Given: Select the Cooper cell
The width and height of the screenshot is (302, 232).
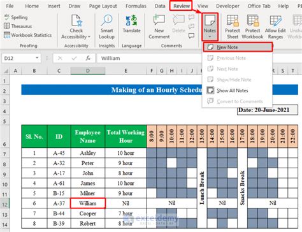Looking at the screenshot, I should [88, 214].
